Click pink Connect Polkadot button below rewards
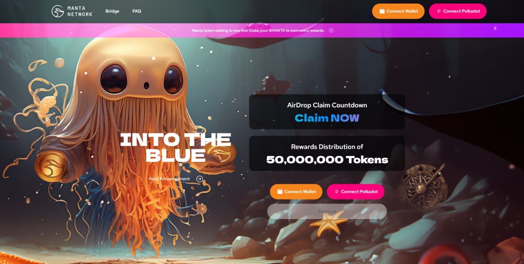 coord(355,192)
